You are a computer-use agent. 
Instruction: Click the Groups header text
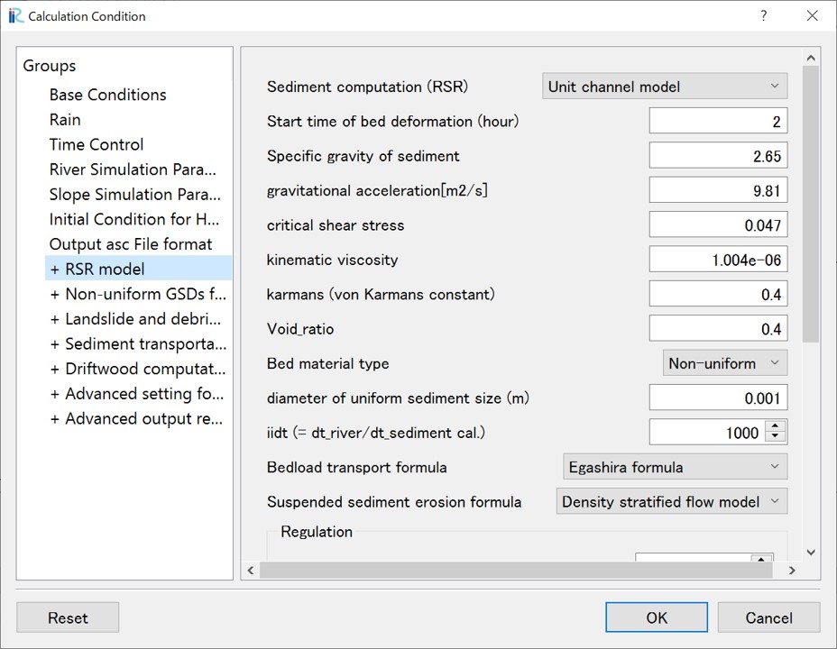(49, 66)
